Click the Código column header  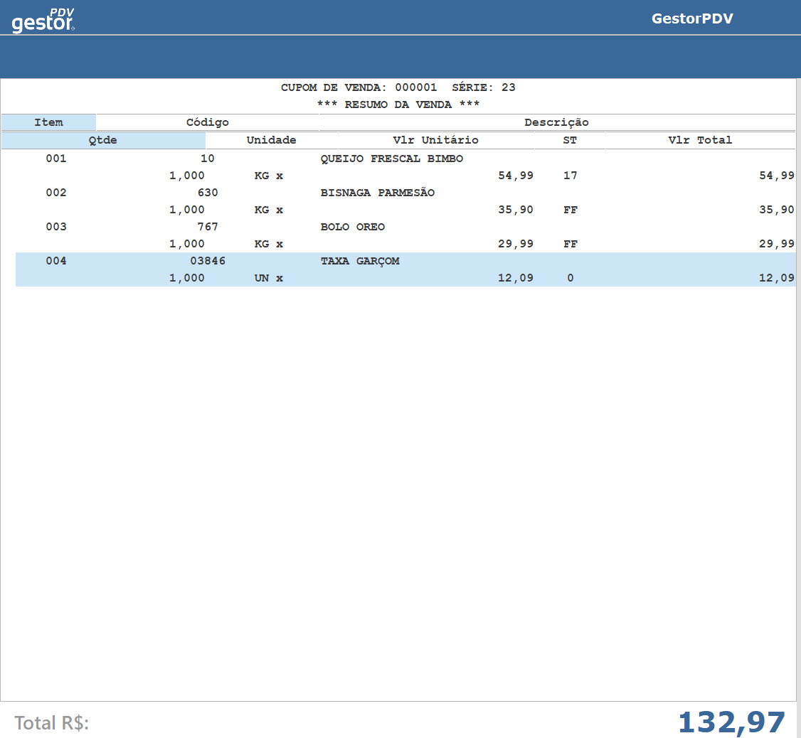[207, 122]
